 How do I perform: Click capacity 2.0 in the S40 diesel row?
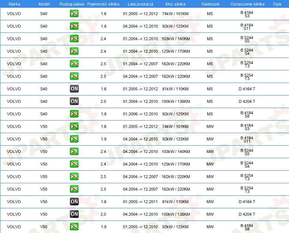click(x=103, y=101)
